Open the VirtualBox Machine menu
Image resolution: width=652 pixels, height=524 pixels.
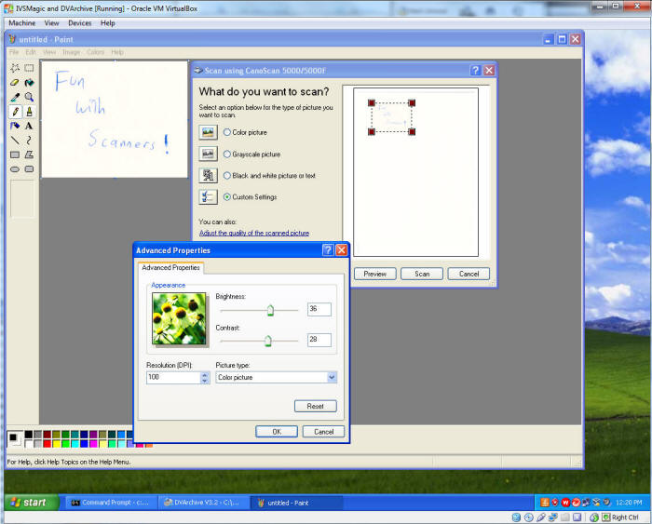[22, 23]
